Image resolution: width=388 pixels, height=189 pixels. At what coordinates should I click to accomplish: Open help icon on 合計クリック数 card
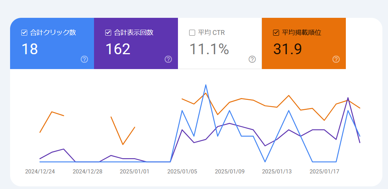click(x=84, y=59)
